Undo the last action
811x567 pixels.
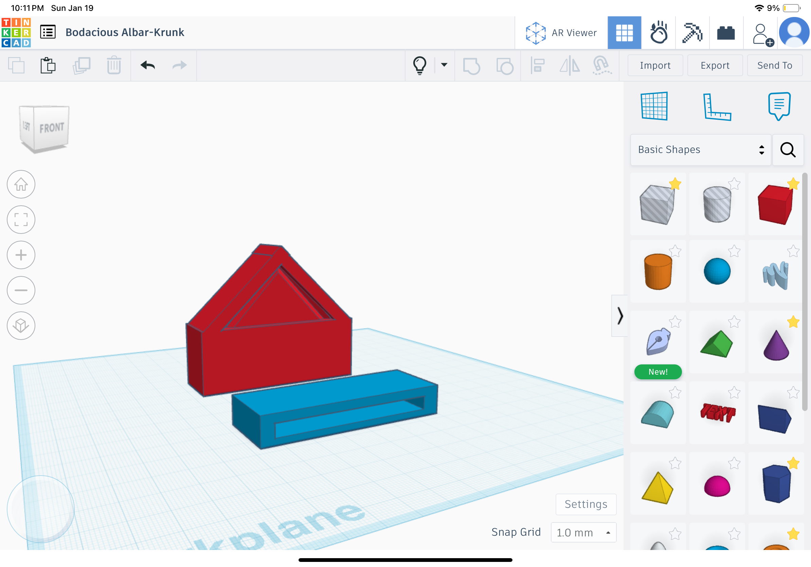[148, 65]
